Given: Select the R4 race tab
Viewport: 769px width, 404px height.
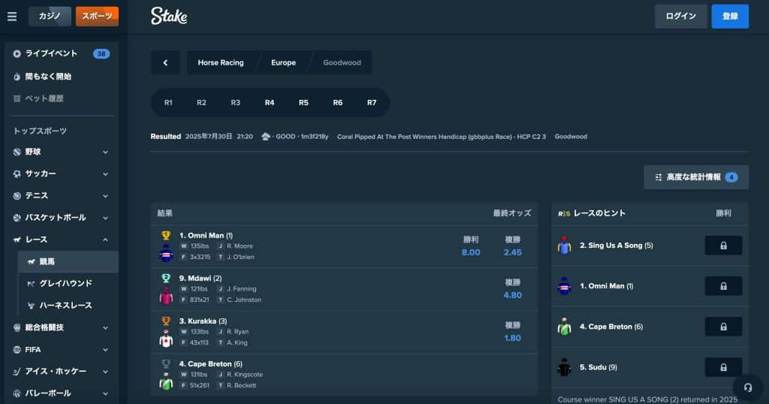Looking at the screenshot, I should pyautogui.click(x=270, y=102).
